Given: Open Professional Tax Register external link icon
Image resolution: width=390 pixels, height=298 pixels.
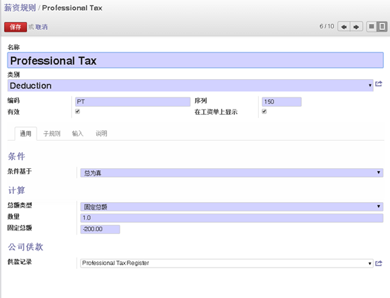Looking at the screenshot, I should 378,263.
